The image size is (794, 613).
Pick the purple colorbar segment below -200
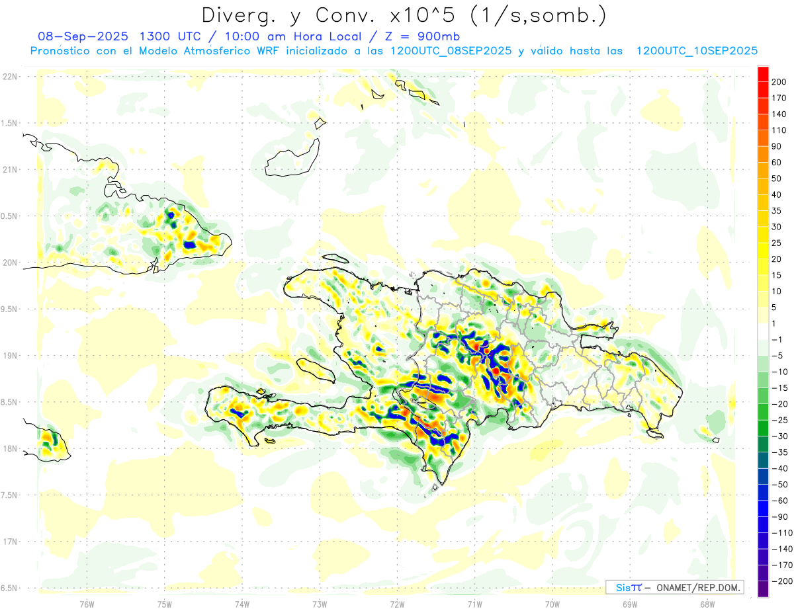[x=763, y=589]
